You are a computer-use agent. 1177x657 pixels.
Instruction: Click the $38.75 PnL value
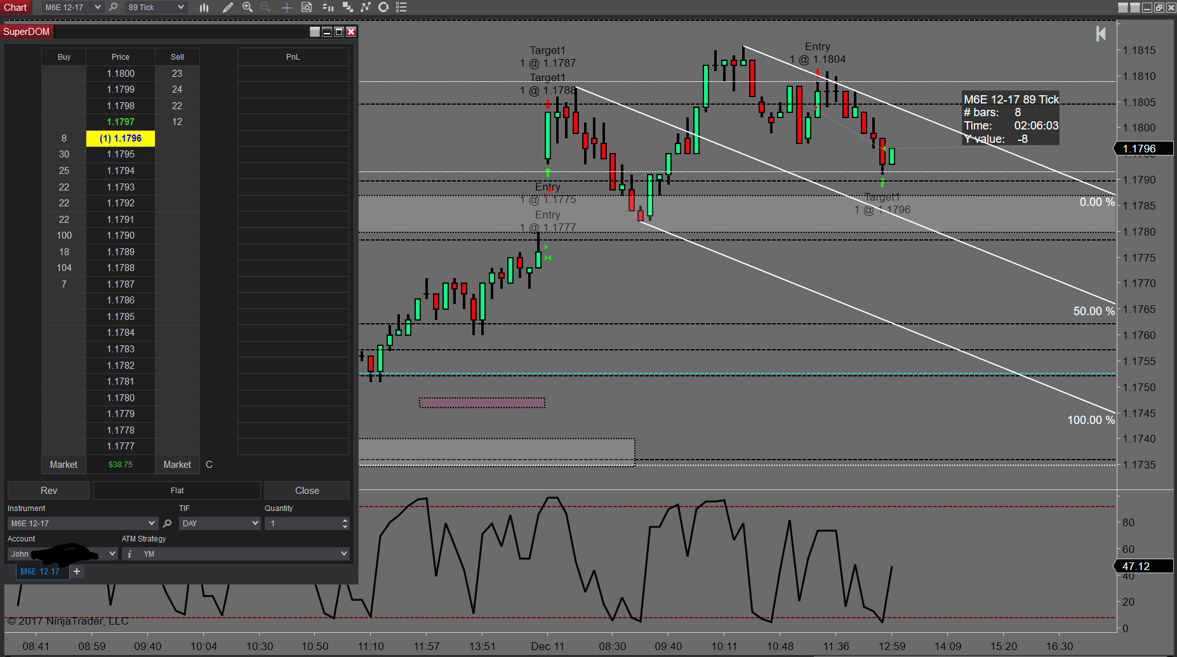[x=121, y=465]
